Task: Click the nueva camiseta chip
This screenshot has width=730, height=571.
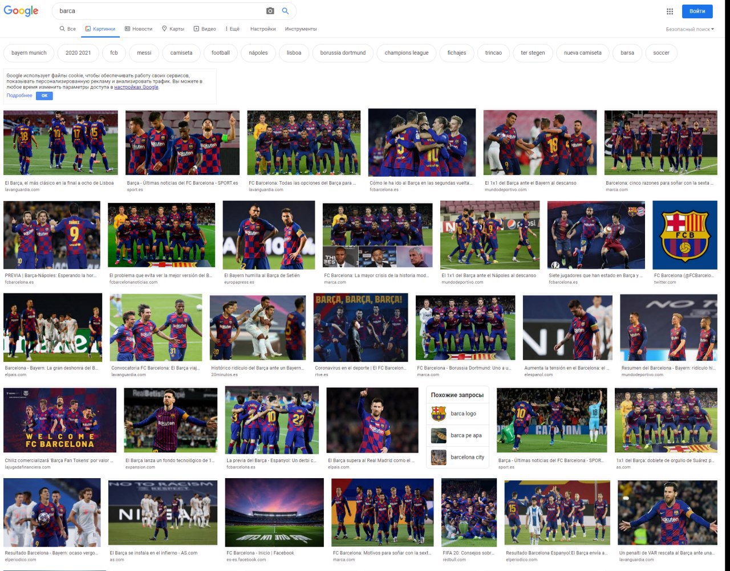Action: coord(583,53)
